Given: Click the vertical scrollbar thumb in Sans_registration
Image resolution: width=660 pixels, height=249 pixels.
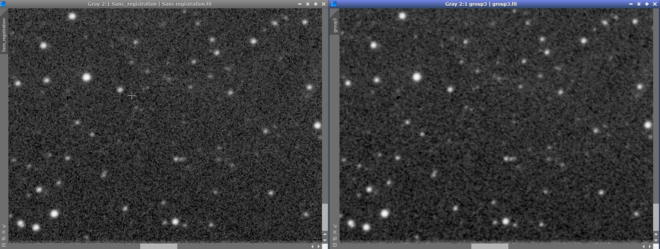Looking at the screenshot, I should [325, 217].
